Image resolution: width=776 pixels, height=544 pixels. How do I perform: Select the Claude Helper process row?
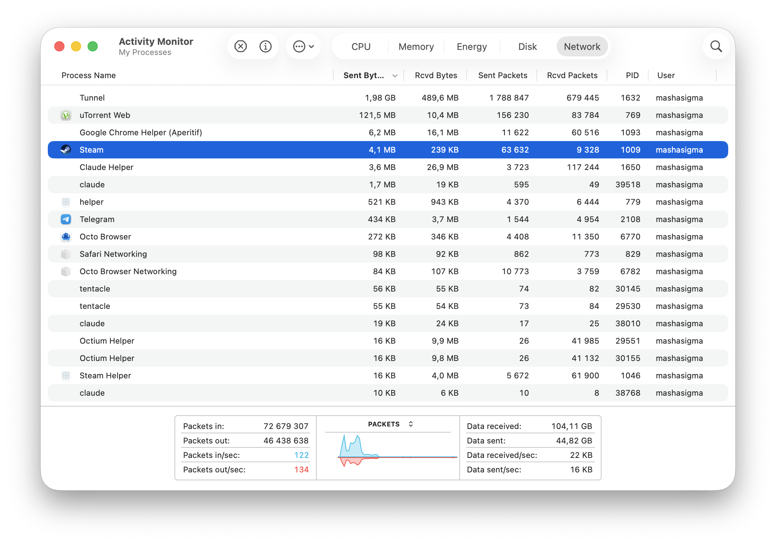[388, 167]
